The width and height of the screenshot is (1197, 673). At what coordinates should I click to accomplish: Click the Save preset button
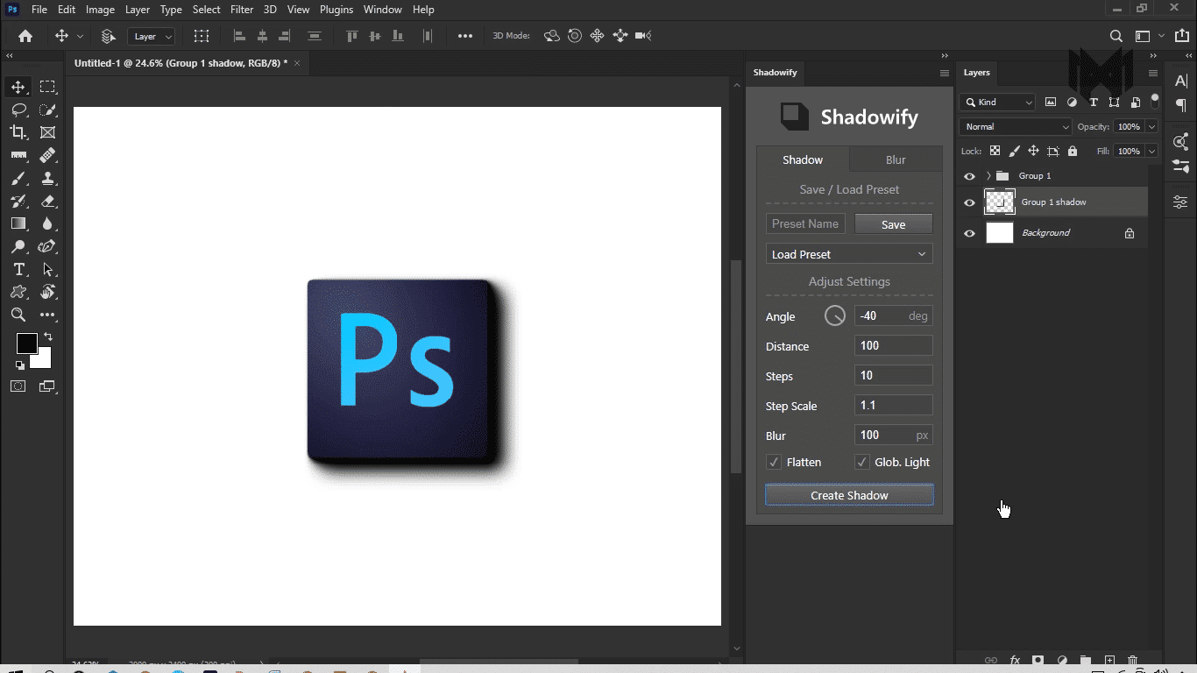894,224
